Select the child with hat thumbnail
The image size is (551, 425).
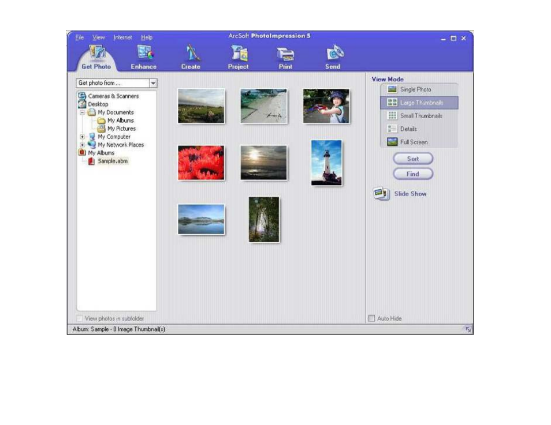tap(326, 106)
